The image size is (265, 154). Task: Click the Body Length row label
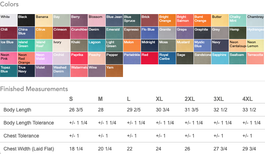[x=17, y=110]
